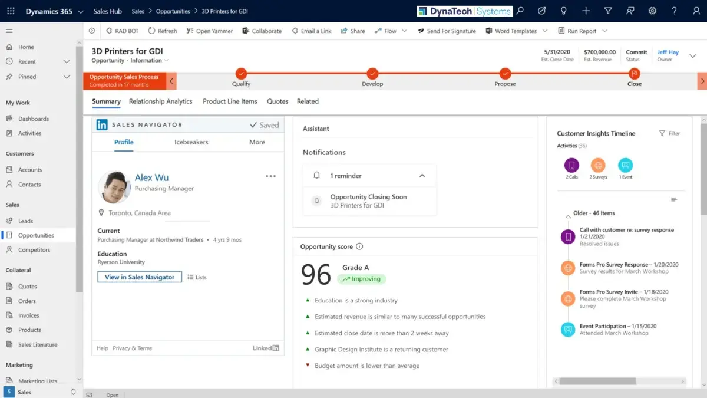Open Alex Wu's three-dot options menu

click(x=270, y=176)
